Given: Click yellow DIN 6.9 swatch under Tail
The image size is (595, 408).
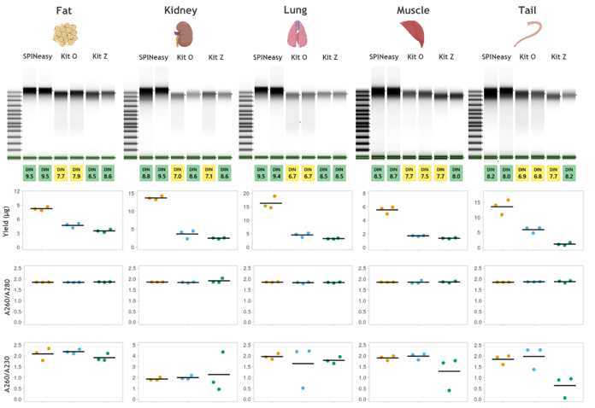Looking at the screenshot, I should pyautogui.click(x=522, y=173).
